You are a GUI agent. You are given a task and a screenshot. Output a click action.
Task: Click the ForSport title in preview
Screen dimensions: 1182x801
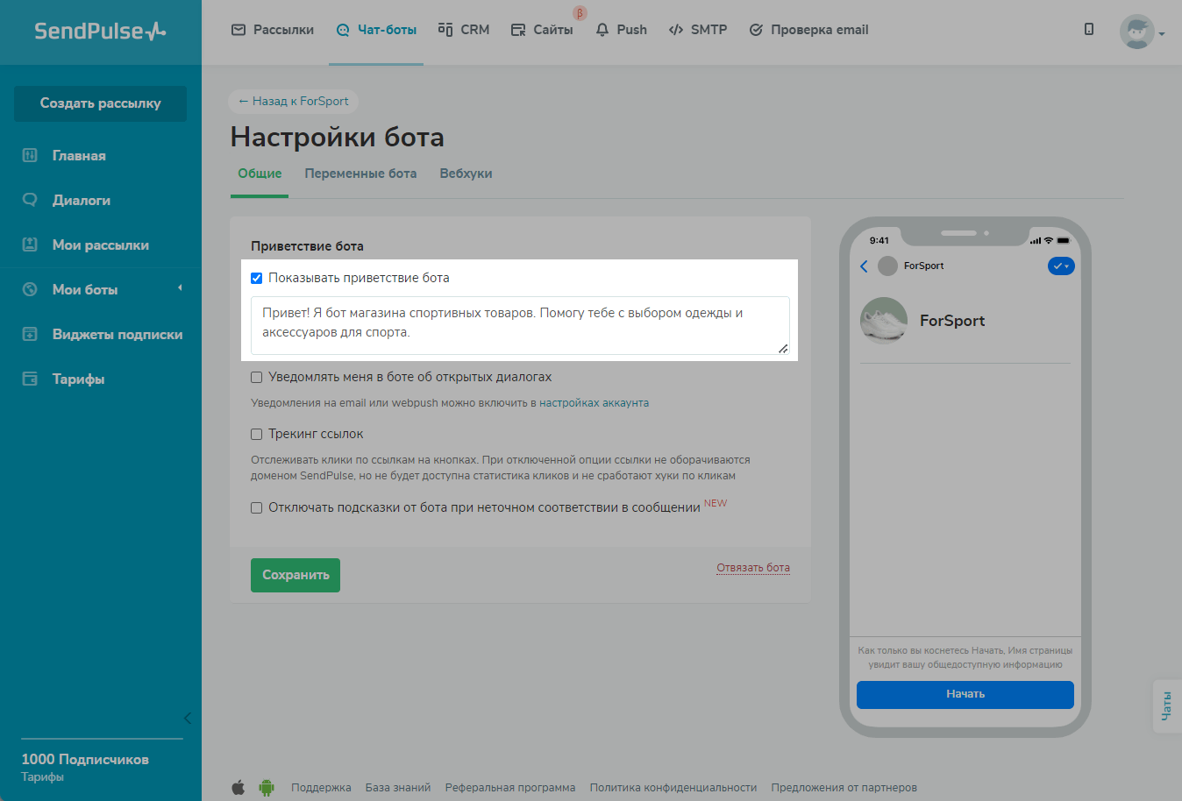tap(952, 321)
